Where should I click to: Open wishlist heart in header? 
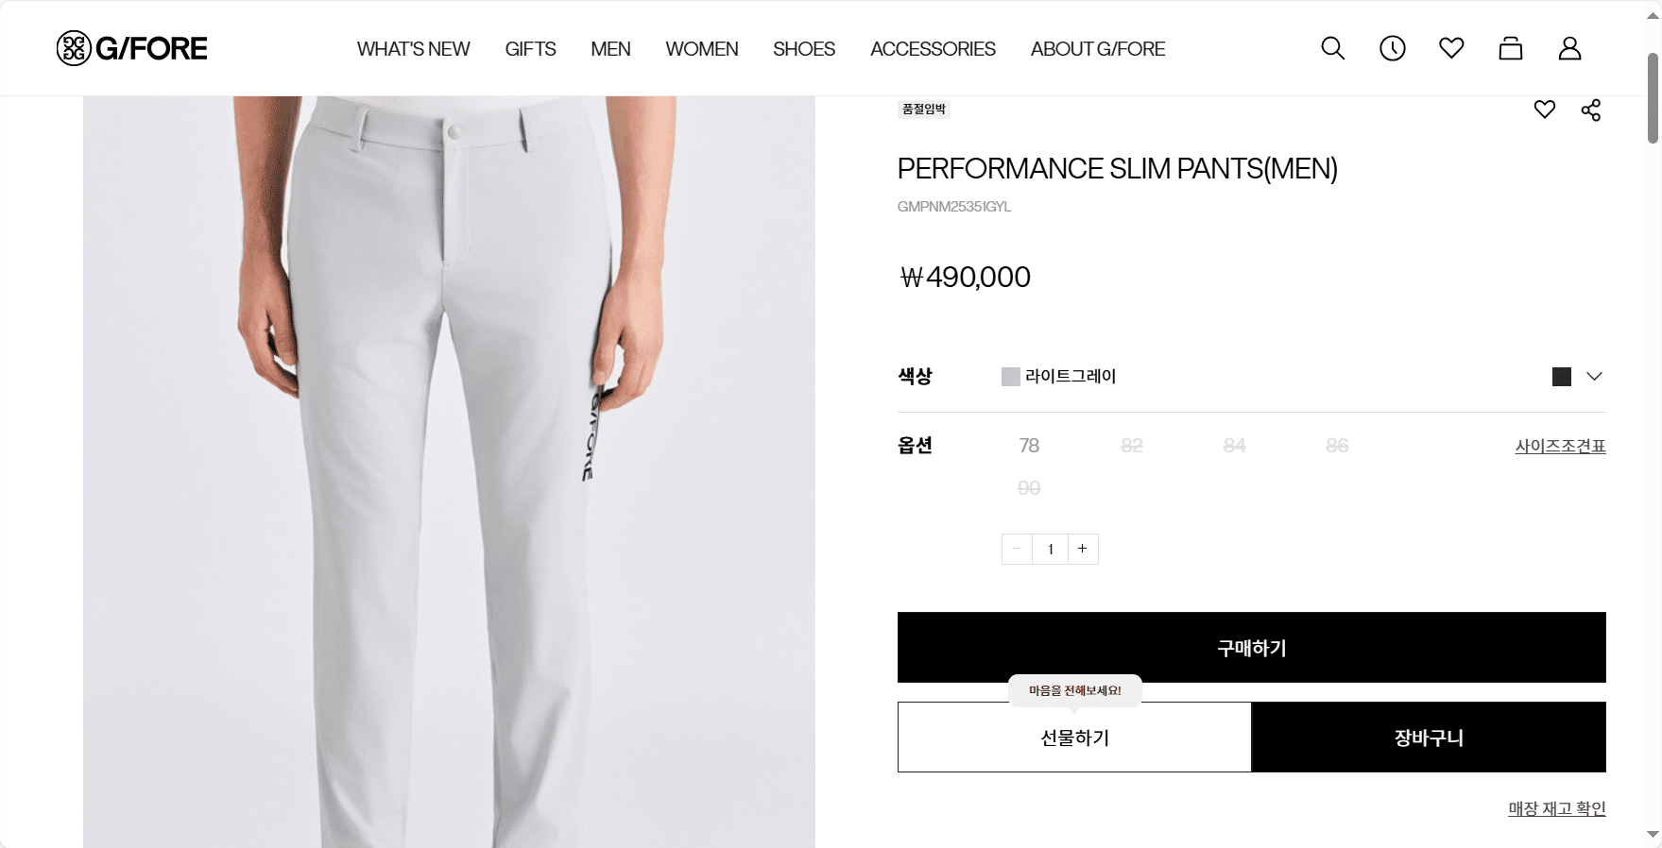[1451, 48]
